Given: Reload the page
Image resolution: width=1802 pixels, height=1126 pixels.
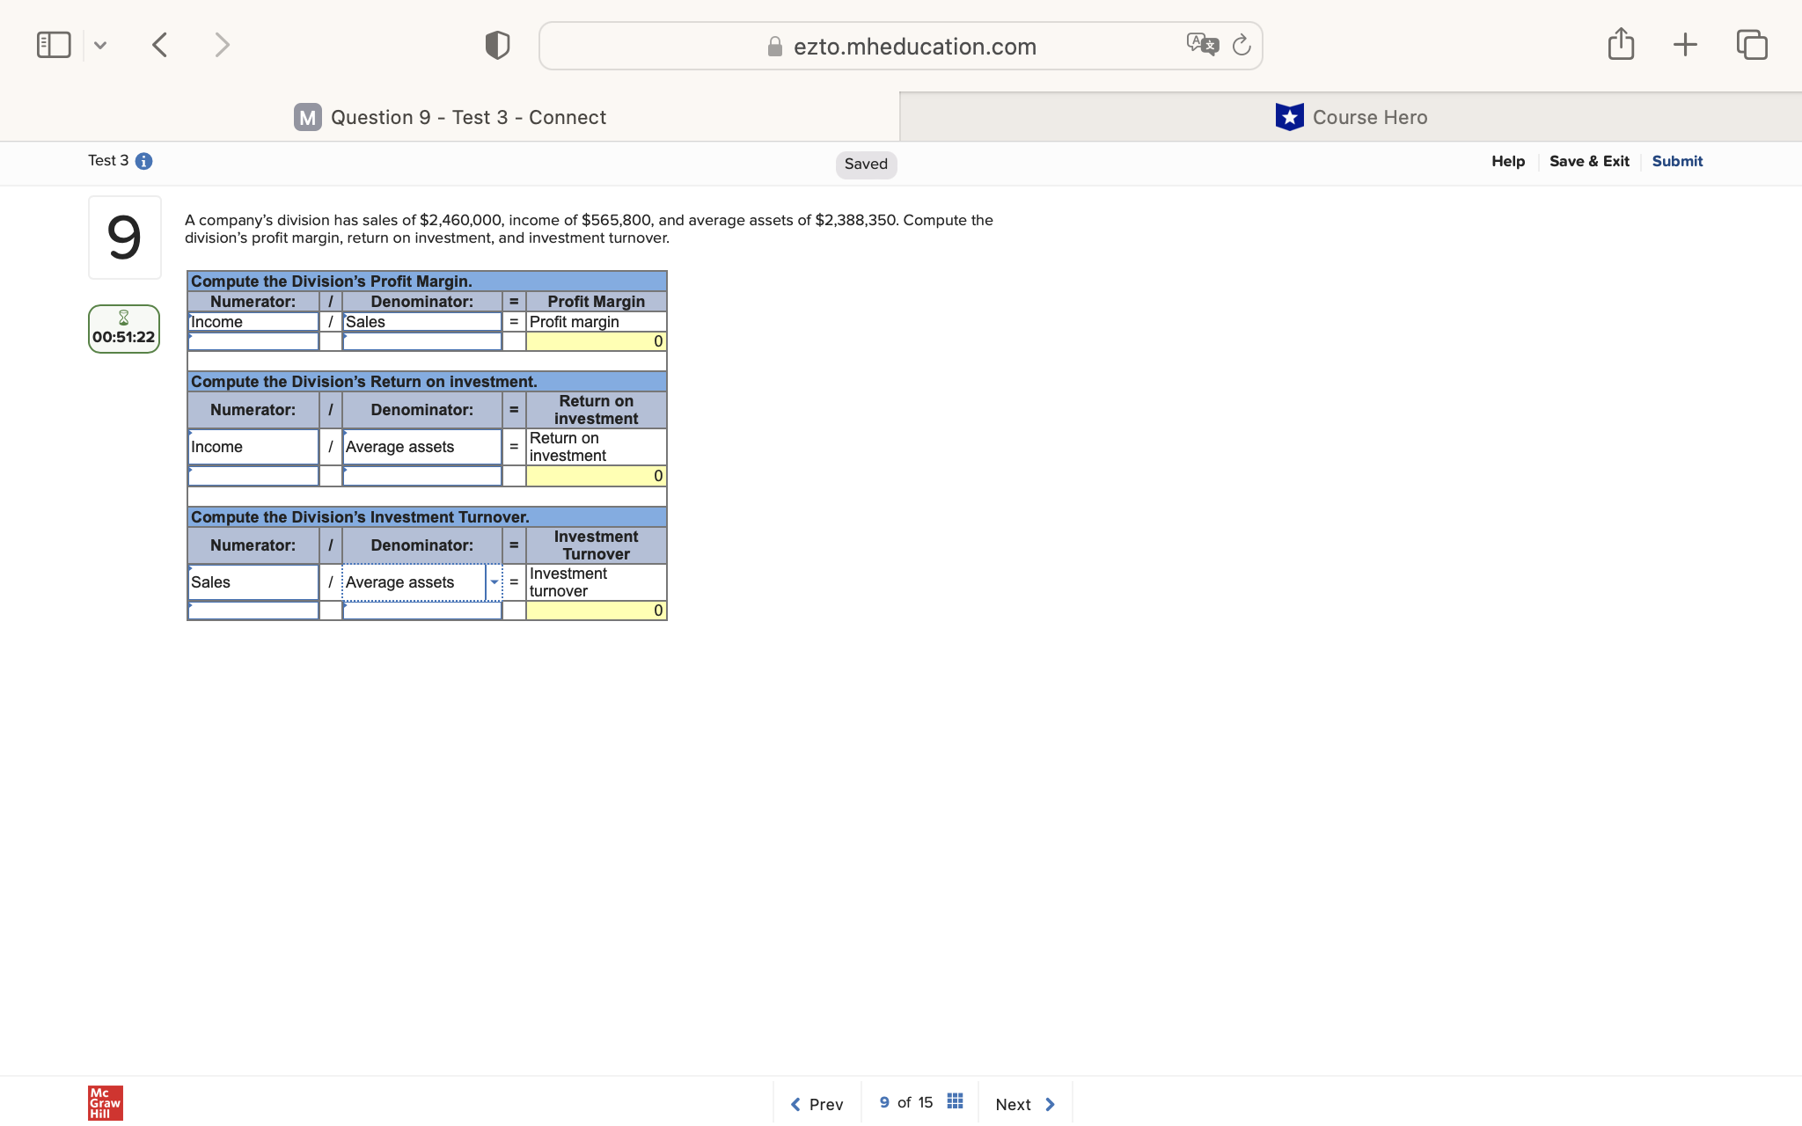Looking at the screenshot, I should (x=1241, y=44).
